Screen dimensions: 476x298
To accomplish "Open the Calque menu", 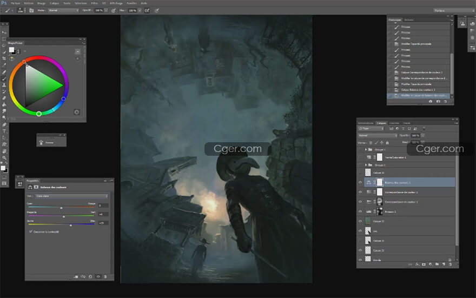I will [x=54, y=3].
